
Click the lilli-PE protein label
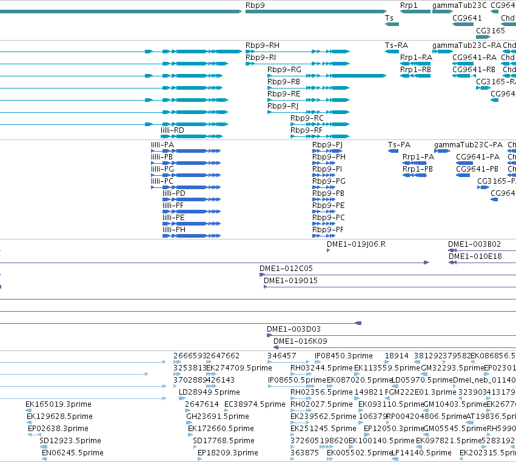173,218
